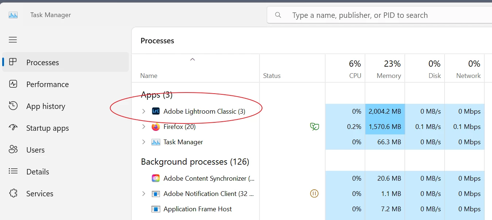Viewport: 492px width, 220px height.
Task: Click the Details list icon
Action: tap(13, 171)
